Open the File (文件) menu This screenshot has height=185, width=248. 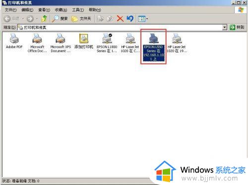click(10, 10)
